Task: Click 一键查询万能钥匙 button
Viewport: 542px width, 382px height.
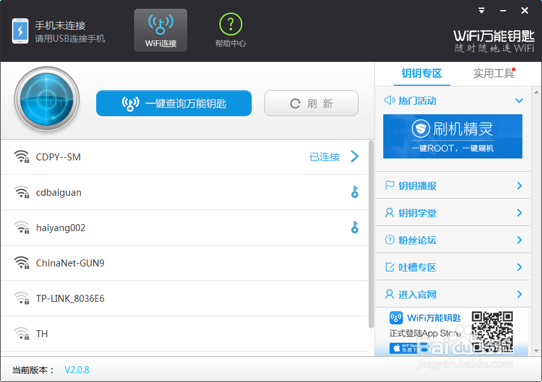Action: click(x=174, y=103)
